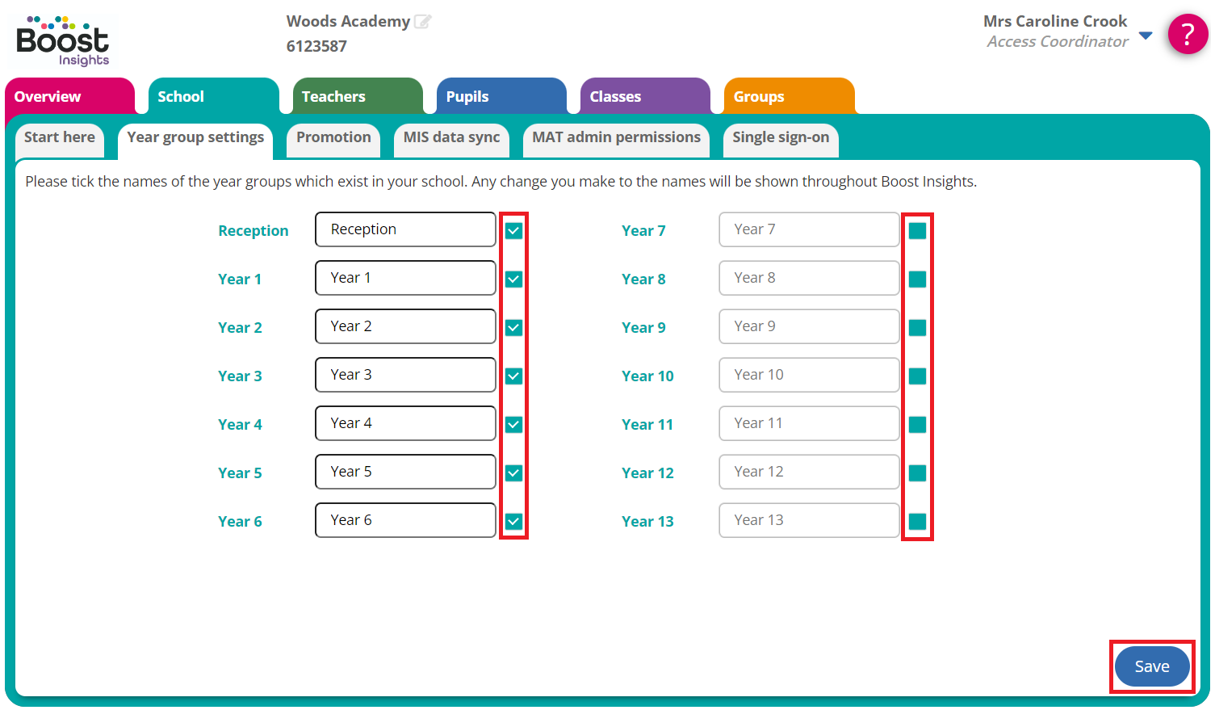Click the edit pencil icon beside Woods Academy
Image resolution: width=1215 pixels, height=710 pixels.
pyautogui.click(x=422, y=22)
